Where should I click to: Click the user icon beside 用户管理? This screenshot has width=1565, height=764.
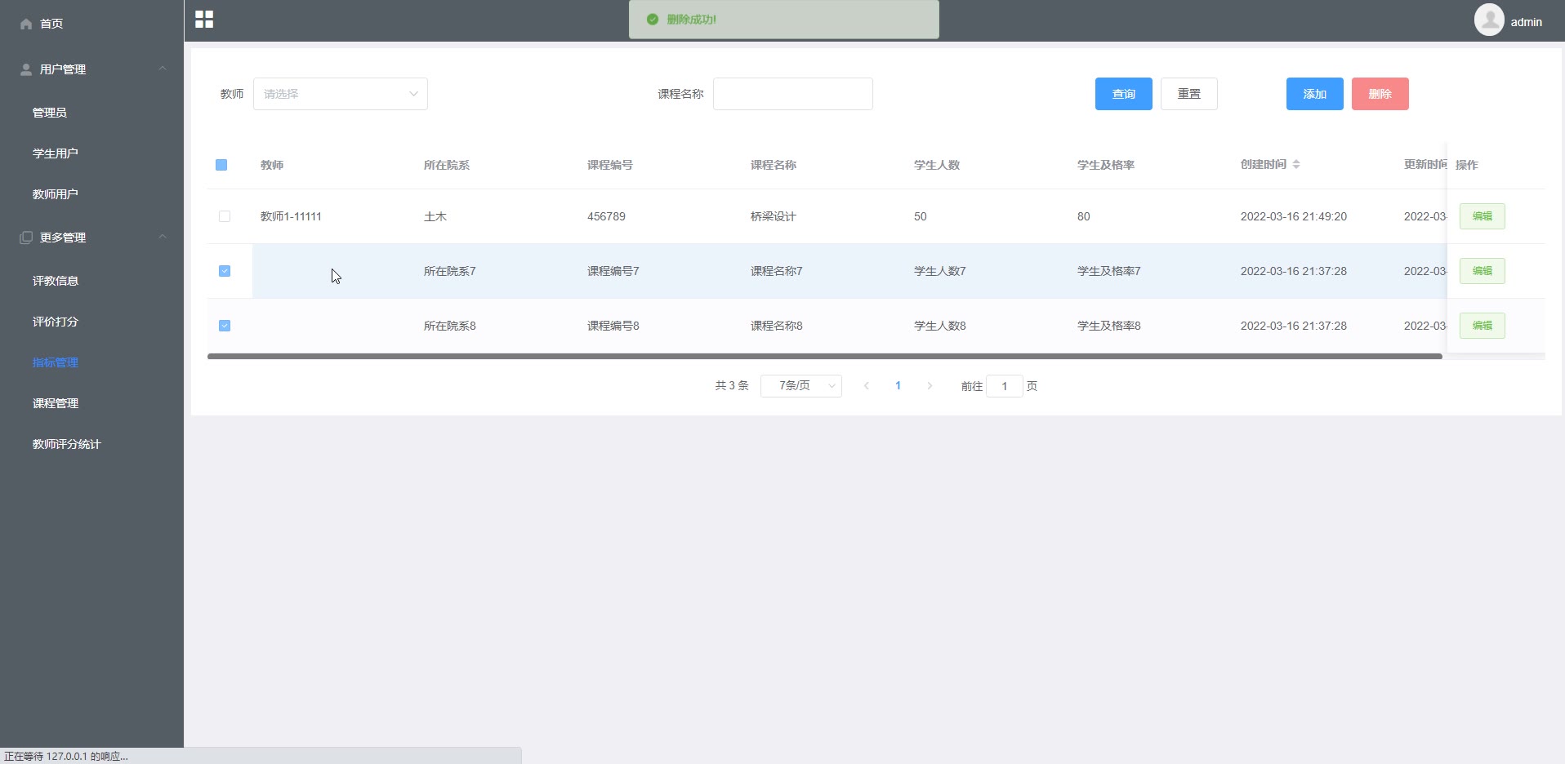[x=26, y=69]
